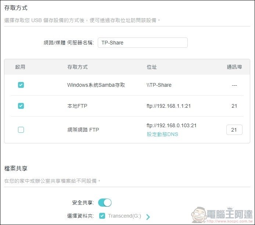The height and width of the screenshot is (225, 255).
Task: Click the Windows系統Samba存取 label
Action: pos(96,85)
